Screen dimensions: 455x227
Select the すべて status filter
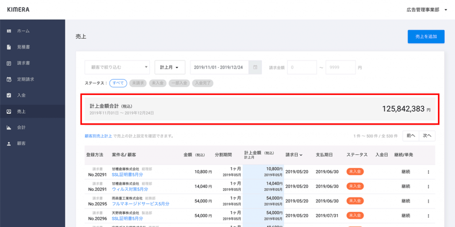(118, 83)
